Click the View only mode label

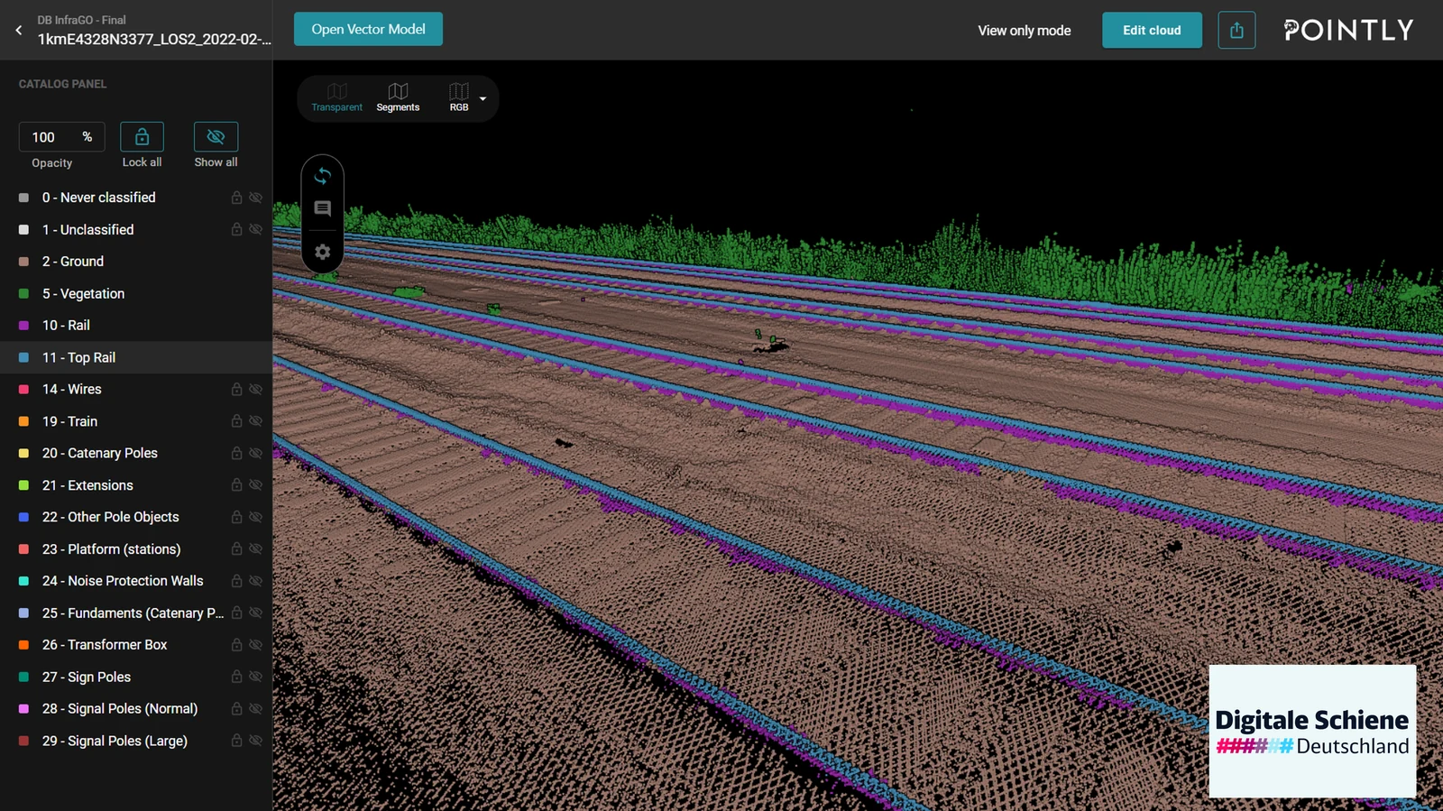pyautogui.click(x=1025, y=31)
